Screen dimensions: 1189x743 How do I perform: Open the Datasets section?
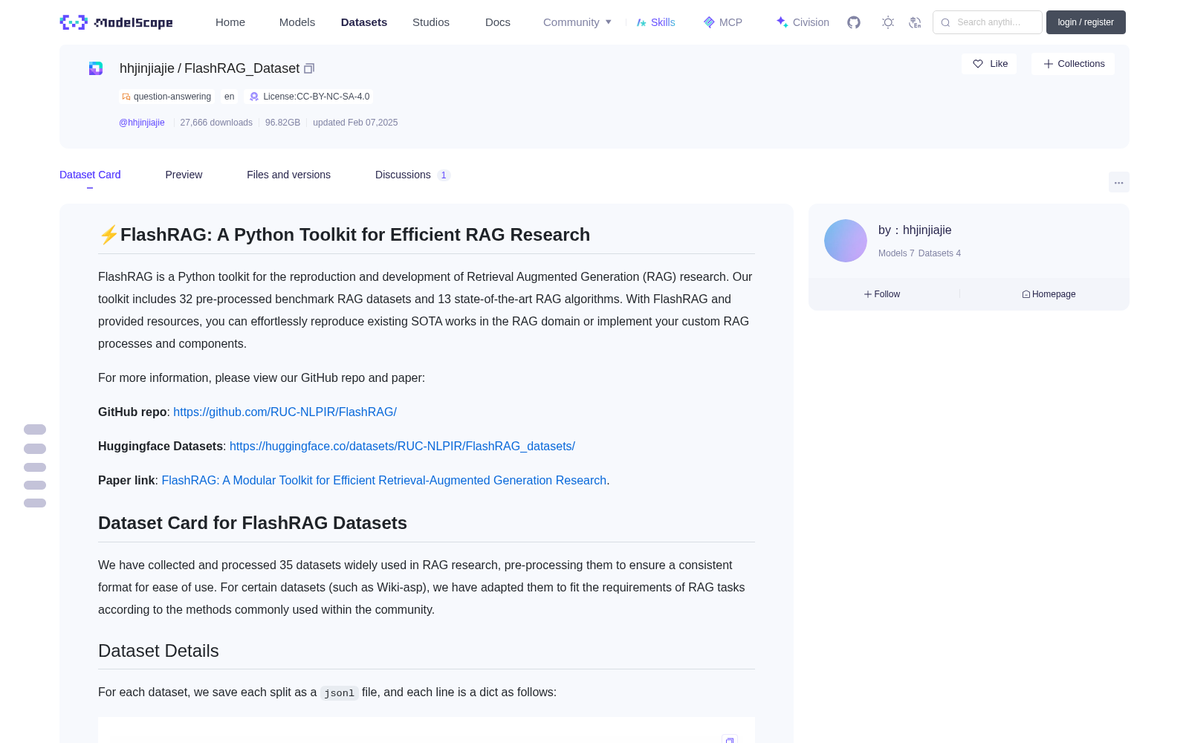pos(364,22)
